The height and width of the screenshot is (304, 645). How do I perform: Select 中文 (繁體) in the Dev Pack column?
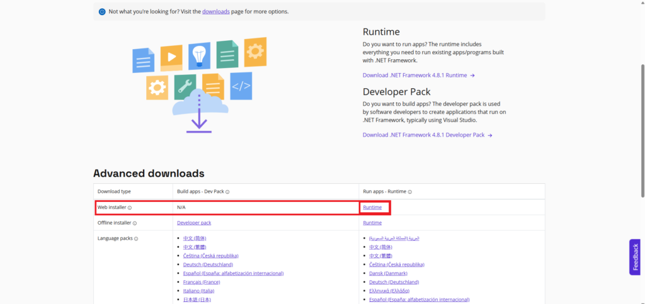click(x=195, y=247)
